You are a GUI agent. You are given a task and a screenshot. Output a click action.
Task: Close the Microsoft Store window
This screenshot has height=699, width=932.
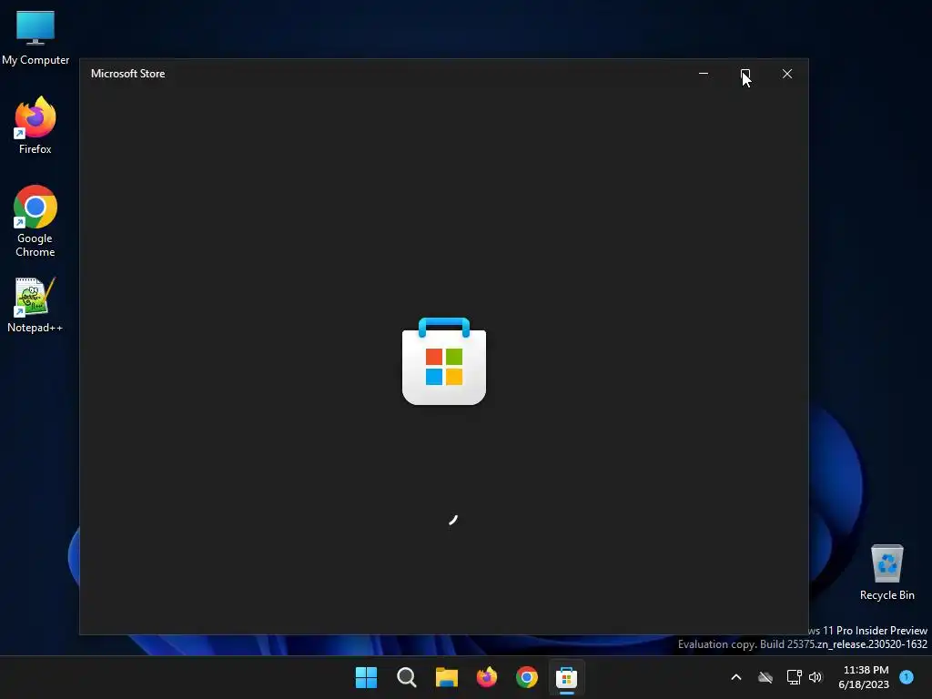point(787,74)
